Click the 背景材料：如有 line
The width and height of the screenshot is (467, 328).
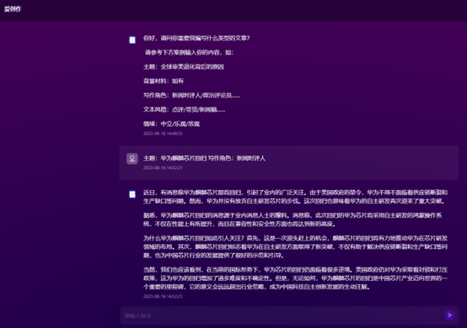coord(164,81)
